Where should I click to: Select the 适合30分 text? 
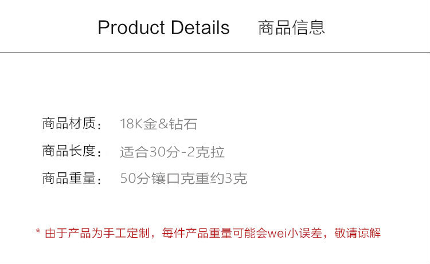tap(150, 152)
